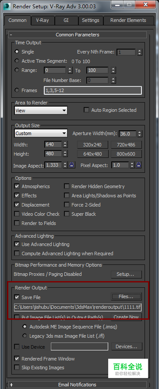Adjust the Height spinner
The width and height of the screenshot is (159, 389).
point(65,154)
